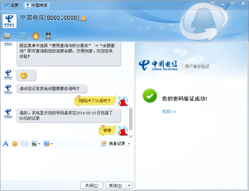Click the verified badge beside 中国电信
This screenshot has height=191, width=249.
[84, 19]
